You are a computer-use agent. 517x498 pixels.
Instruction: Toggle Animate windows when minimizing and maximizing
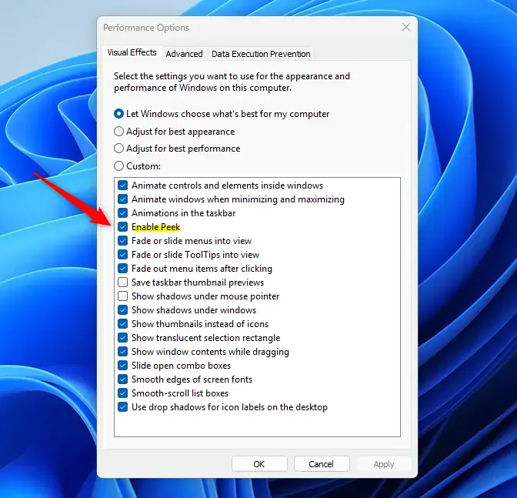(x=122, y=199)
